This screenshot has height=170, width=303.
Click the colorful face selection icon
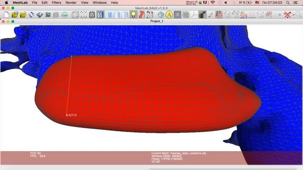244,15
